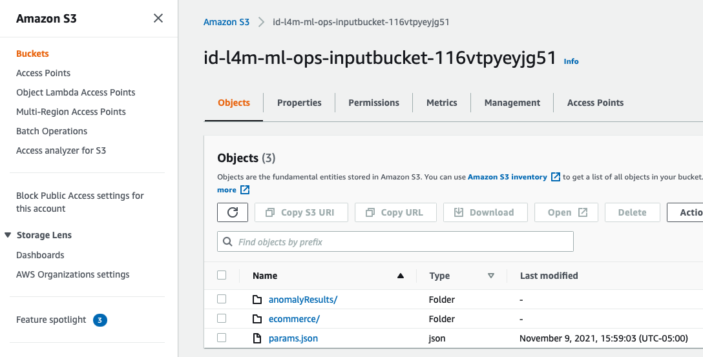Viewport: 703px width, 357px height.
Task: Click the external link icon beside Amazon S3 inventory
Action: click(x=555, y=177)
